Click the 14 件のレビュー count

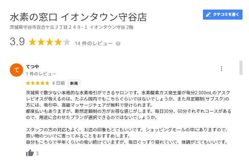click(x=93, y=44)
